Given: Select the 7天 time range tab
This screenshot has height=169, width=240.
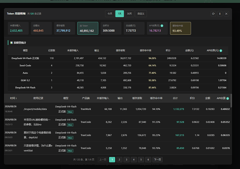Looking at the screenshot, I should coord(120,14).
